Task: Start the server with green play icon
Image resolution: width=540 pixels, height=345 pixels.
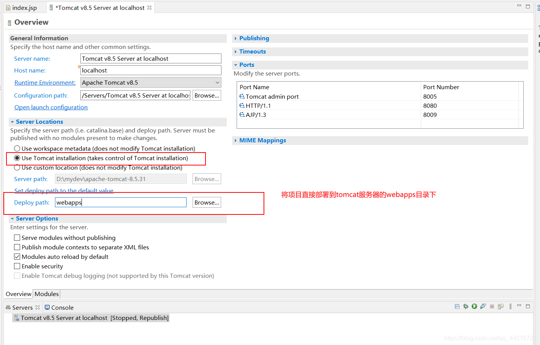Action: point(474,306)
